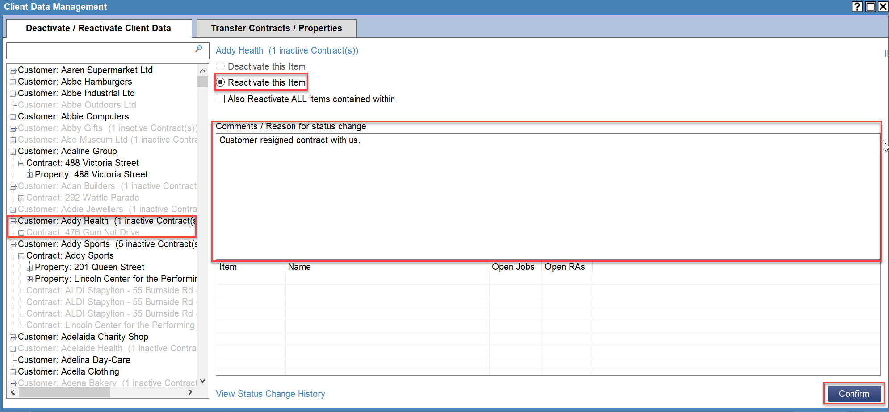Select the Deactivate this Item option
The image size is (889, 412).
(220, 66)
